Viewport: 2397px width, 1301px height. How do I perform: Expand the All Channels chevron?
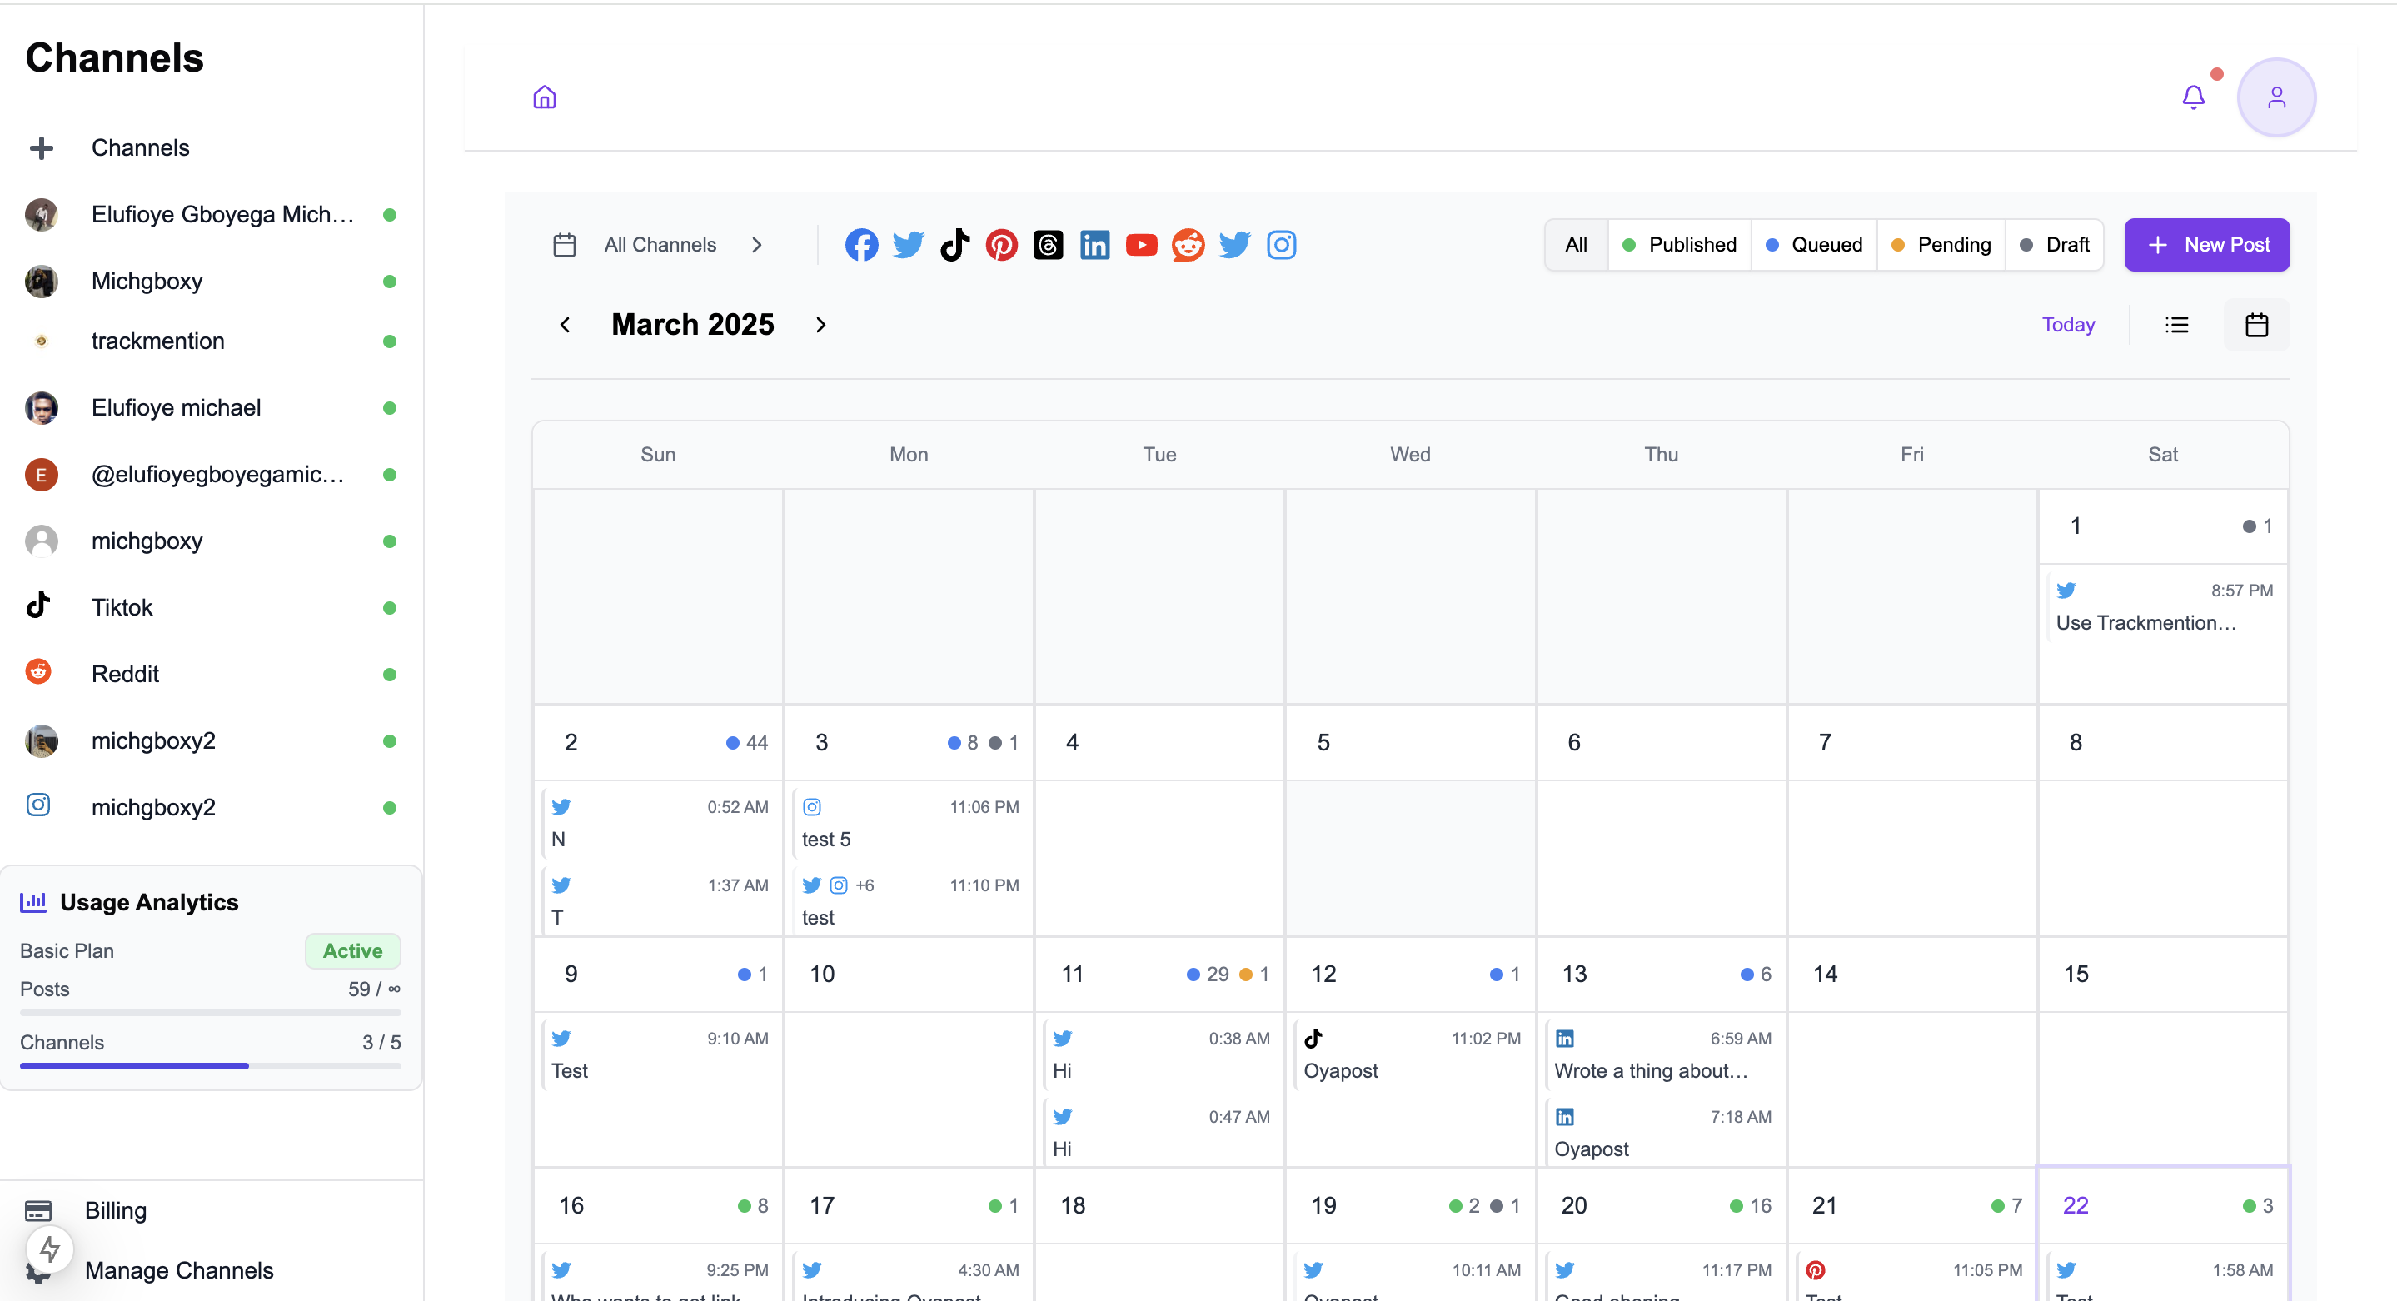(756, 245)
